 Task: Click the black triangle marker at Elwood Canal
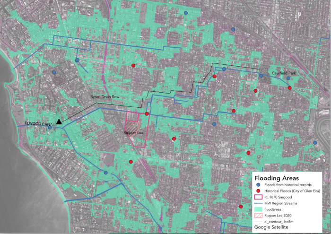[59, 122]
